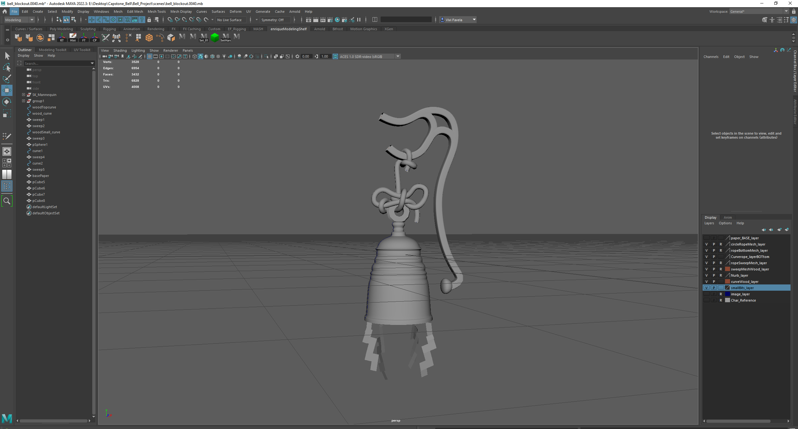798x429 pixels.
Task: Open the Surfaces menu
Action: tap(218, 11)
